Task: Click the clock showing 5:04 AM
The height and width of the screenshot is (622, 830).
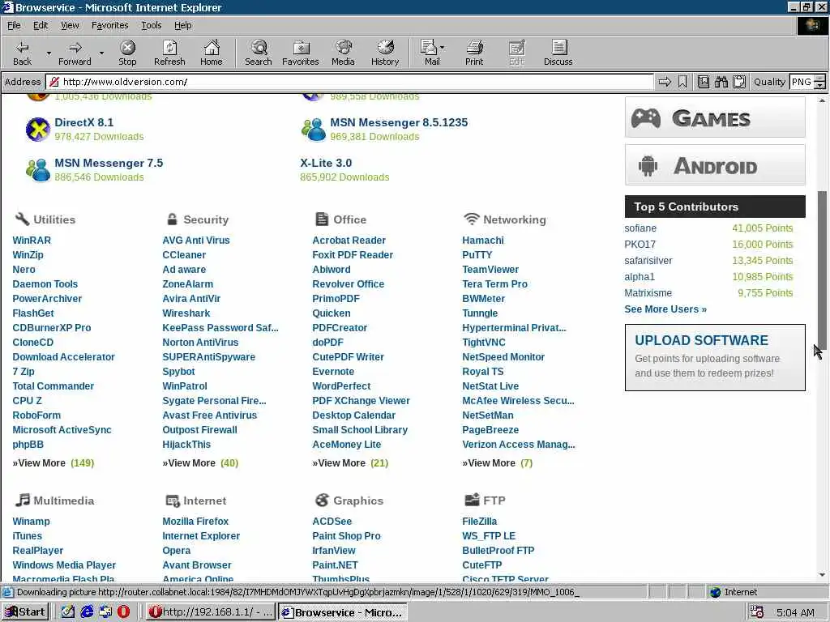Action: 795,612
